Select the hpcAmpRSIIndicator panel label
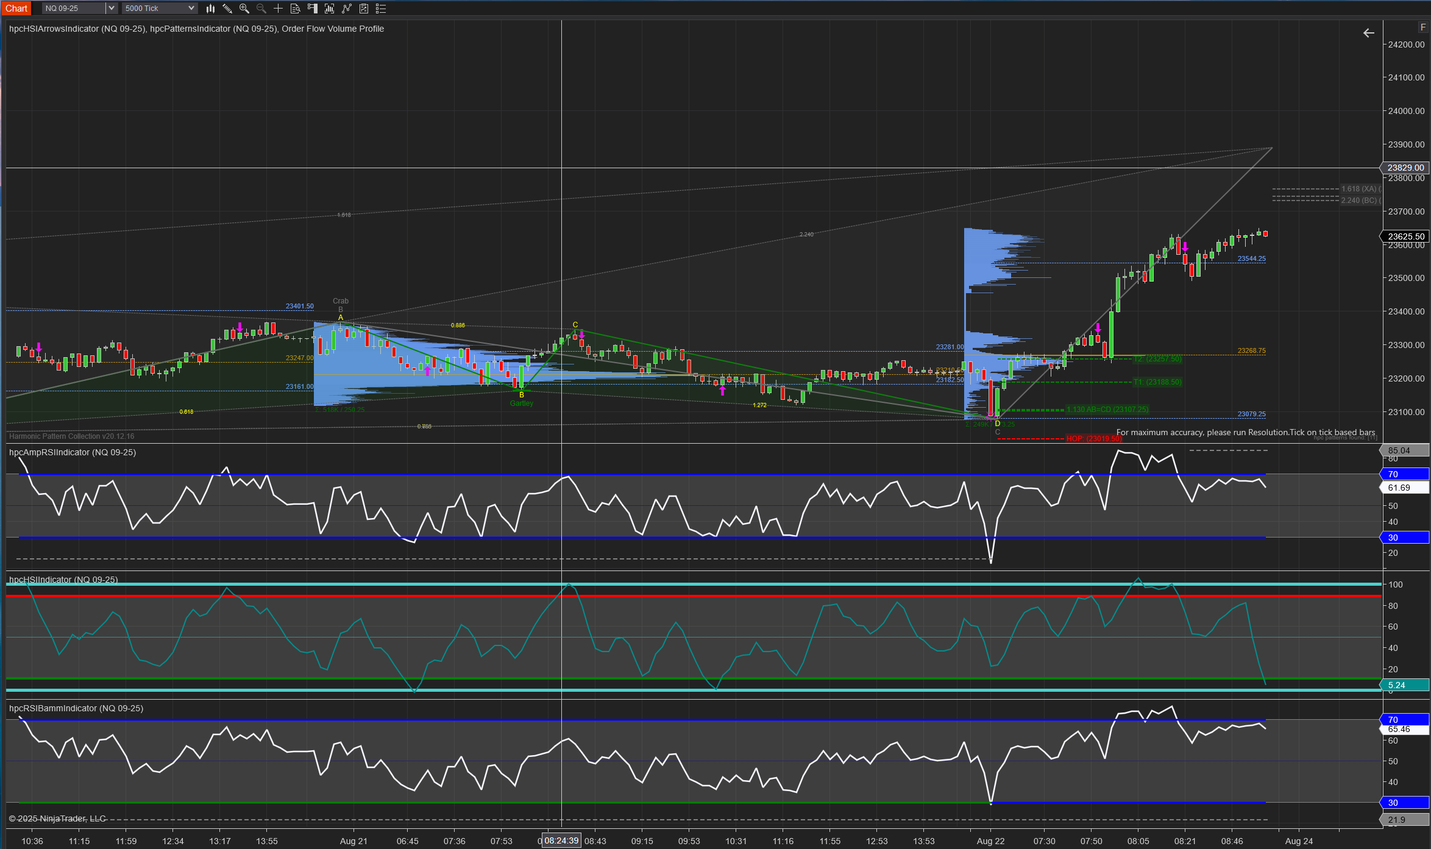This screenshot has width=1431, height=849. point(73,452)
